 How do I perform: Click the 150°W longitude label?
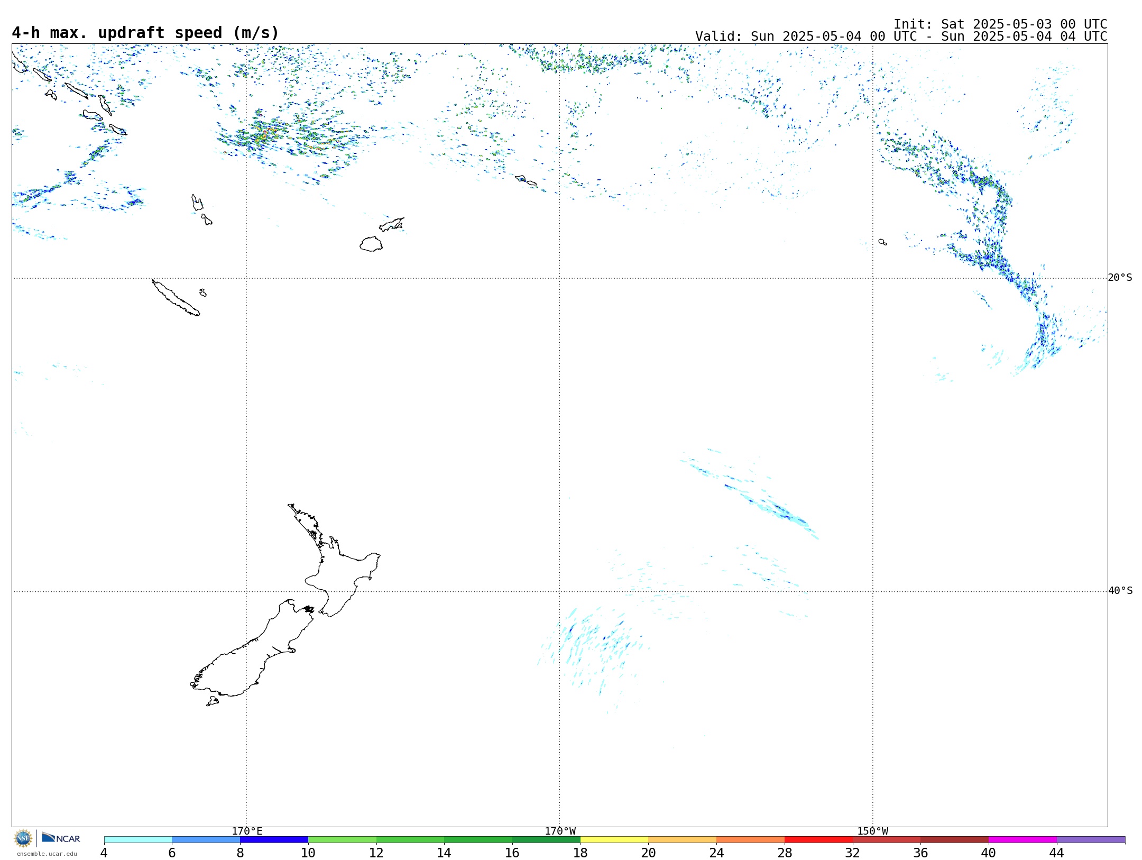click(872, 831)
